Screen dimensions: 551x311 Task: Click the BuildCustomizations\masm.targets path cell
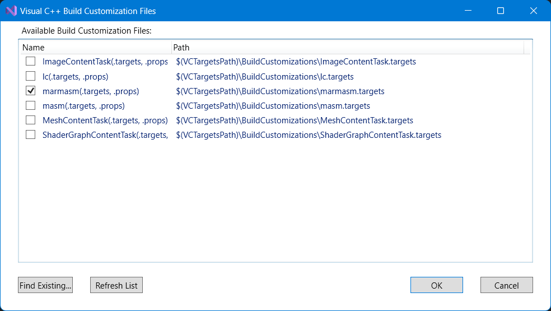[x=273, y=106]
